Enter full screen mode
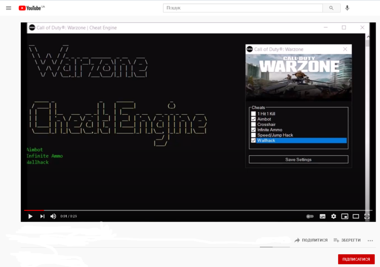Image resolution: width=380 pixels, height=267 pixels. 367,216
